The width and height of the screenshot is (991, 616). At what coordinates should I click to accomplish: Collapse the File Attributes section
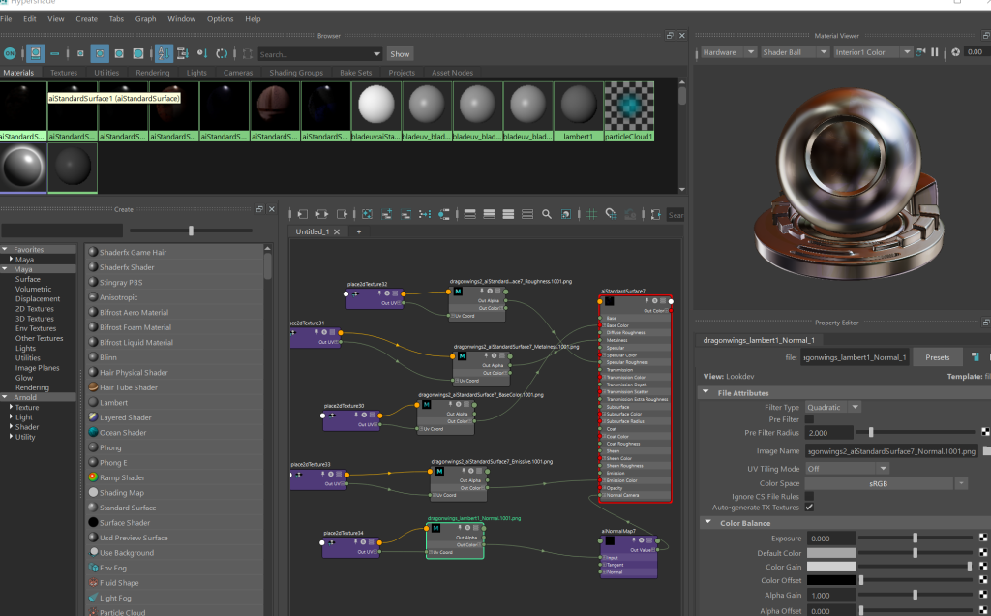click(x=706, y=392)
